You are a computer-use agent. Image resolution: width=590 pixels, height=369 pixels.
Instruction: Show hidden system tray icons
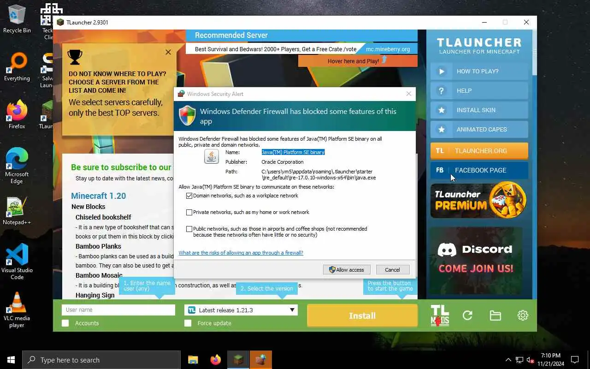[x=508, y=360]
